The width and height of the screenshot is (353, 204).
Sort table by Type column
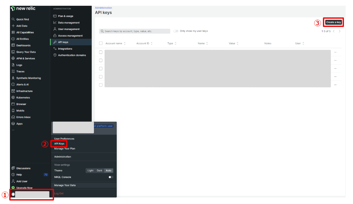172,44
